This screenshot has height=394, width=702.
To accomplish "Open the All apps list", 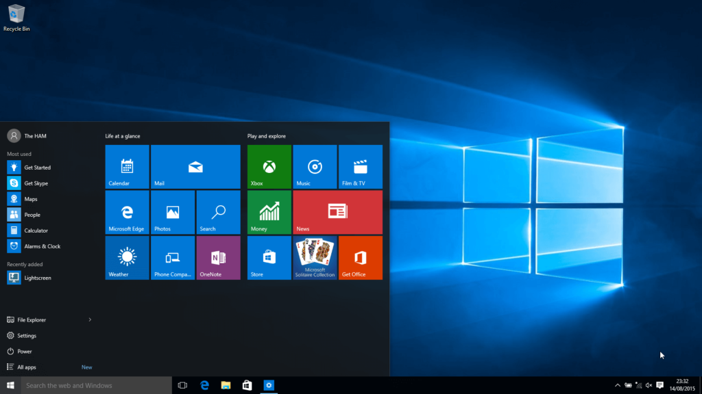I will pyautogui.click(x=27, y=367).
